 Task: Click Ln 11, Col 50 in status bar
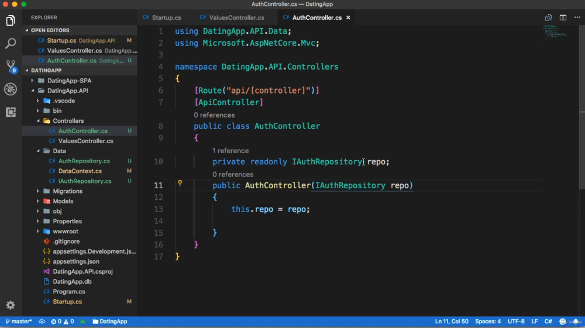pyautogui.click(x=452, y=322)
